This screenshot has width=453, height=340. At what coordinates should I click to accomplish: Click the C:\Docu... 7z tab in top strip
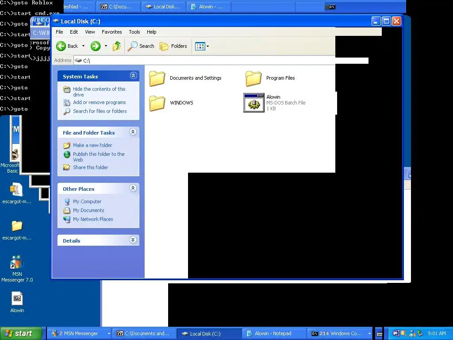pyautogui.click(x=119, y=7)
